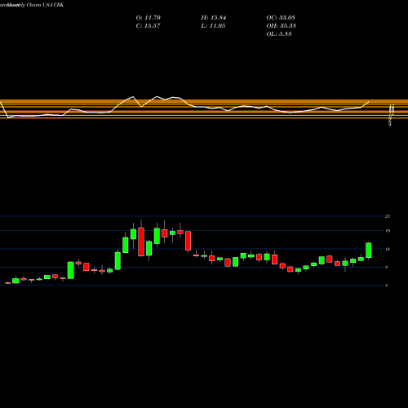Screen dimensions: 408x408
Task: Select the tallest red candlestick near the peak
Action: coord(141,242)
